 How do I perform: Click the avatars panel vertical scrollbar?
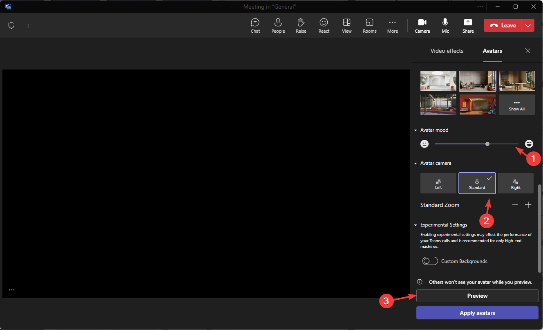click(540, 228)
